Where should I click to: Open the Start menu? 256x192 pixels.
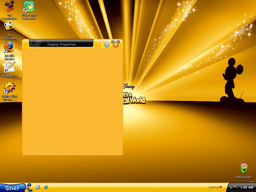click(x=12, y=188)
